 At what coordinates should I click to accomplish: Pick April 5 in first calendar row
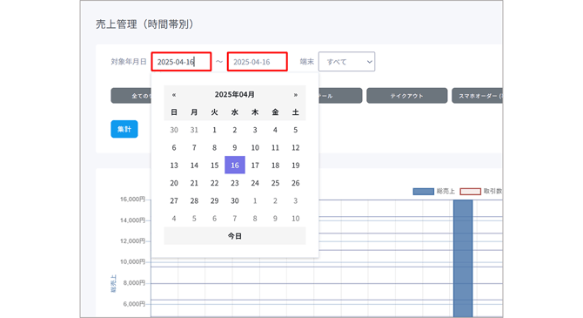(x=296, y=130)
